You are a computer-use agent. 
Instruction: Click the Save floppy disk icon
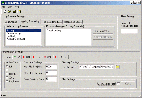tap(14, 11)
